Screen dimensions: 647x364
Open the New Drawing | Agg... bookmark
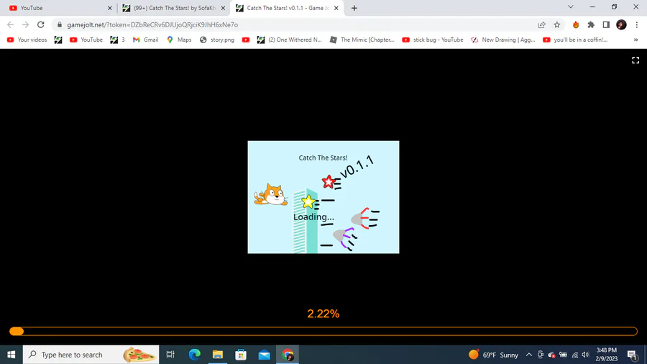tap(503, 40)
